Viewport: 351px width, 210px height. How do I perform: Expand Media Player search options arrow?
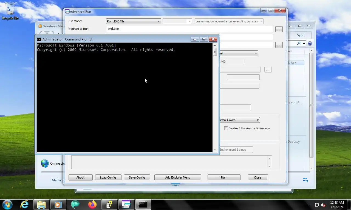(304, 44)
